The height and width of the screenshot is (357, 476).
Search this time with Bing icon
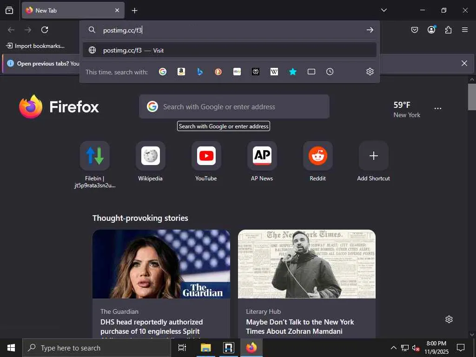(x=200, y=72)
